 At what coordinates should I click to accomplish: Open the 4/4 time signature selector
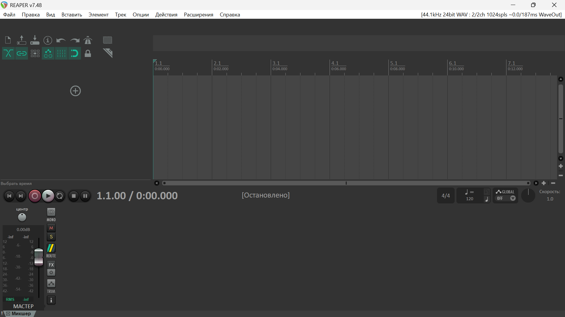[446, 196]
